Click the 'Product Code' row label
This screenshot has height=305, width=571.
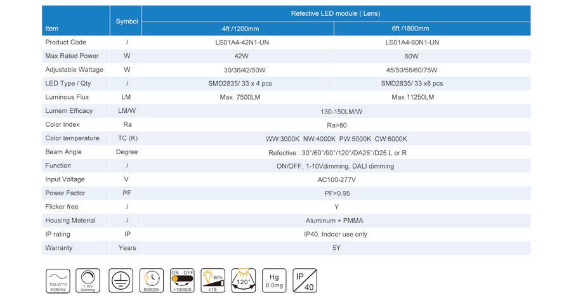click(65, 42)
